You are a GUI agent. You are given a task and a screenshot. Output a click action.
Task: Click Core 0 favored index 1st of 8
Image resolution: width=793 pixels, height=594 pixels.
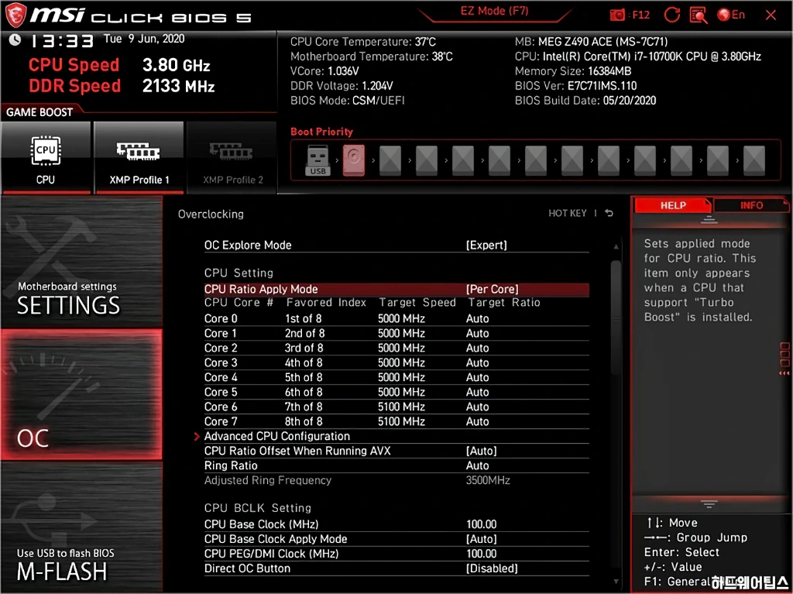pyautogui.click(x=303, y=318)
